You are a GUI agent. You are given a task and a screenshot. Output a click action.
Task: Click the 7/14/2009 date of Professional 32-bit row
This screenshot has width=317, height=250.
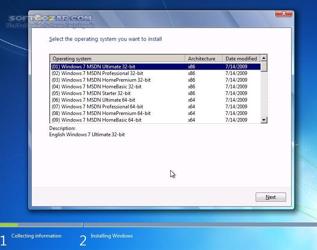pos(236,73)
